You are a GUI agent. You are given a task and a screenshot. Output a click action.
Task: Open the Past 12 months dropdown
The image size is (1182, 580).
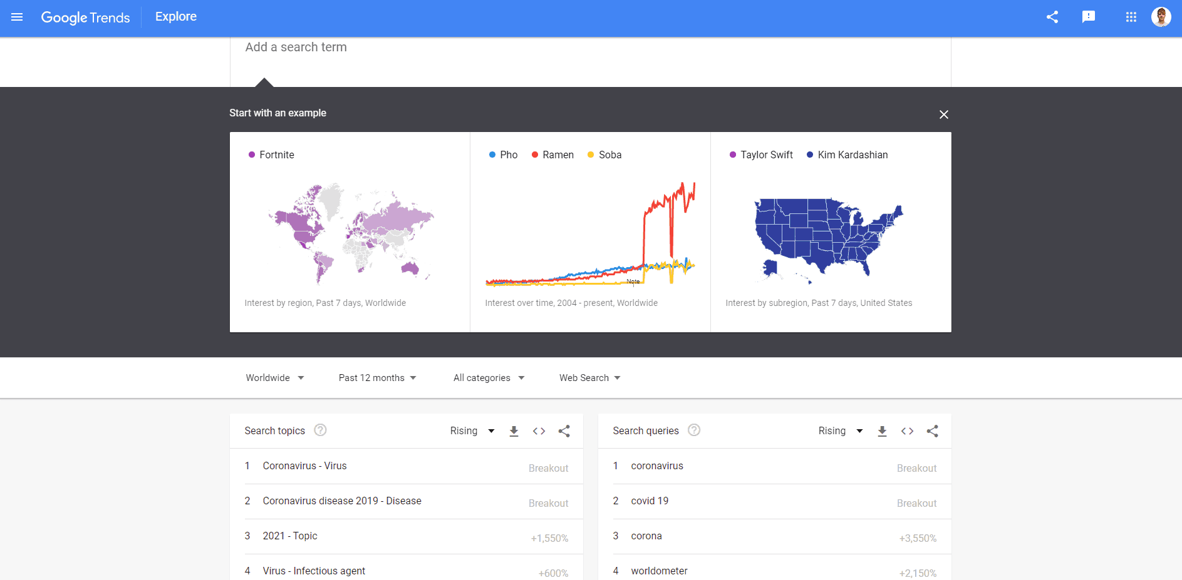377,378
